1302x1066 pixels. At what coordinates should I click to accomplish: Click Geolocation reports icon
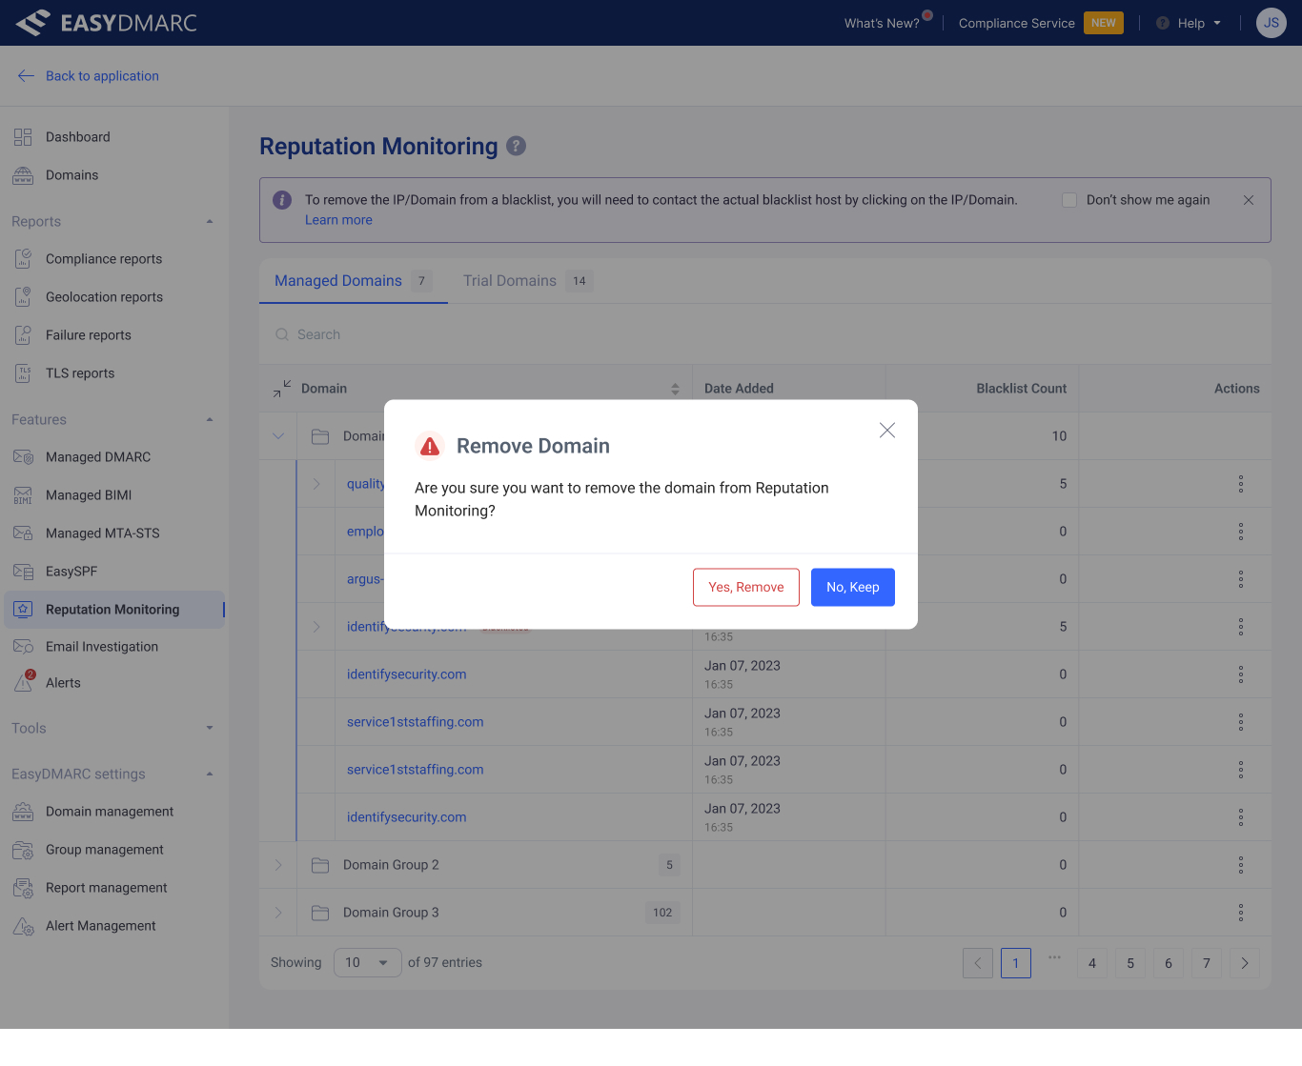pos(23,297)
